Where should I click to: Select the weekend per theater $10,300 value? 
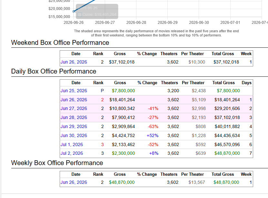pos(196,62)
